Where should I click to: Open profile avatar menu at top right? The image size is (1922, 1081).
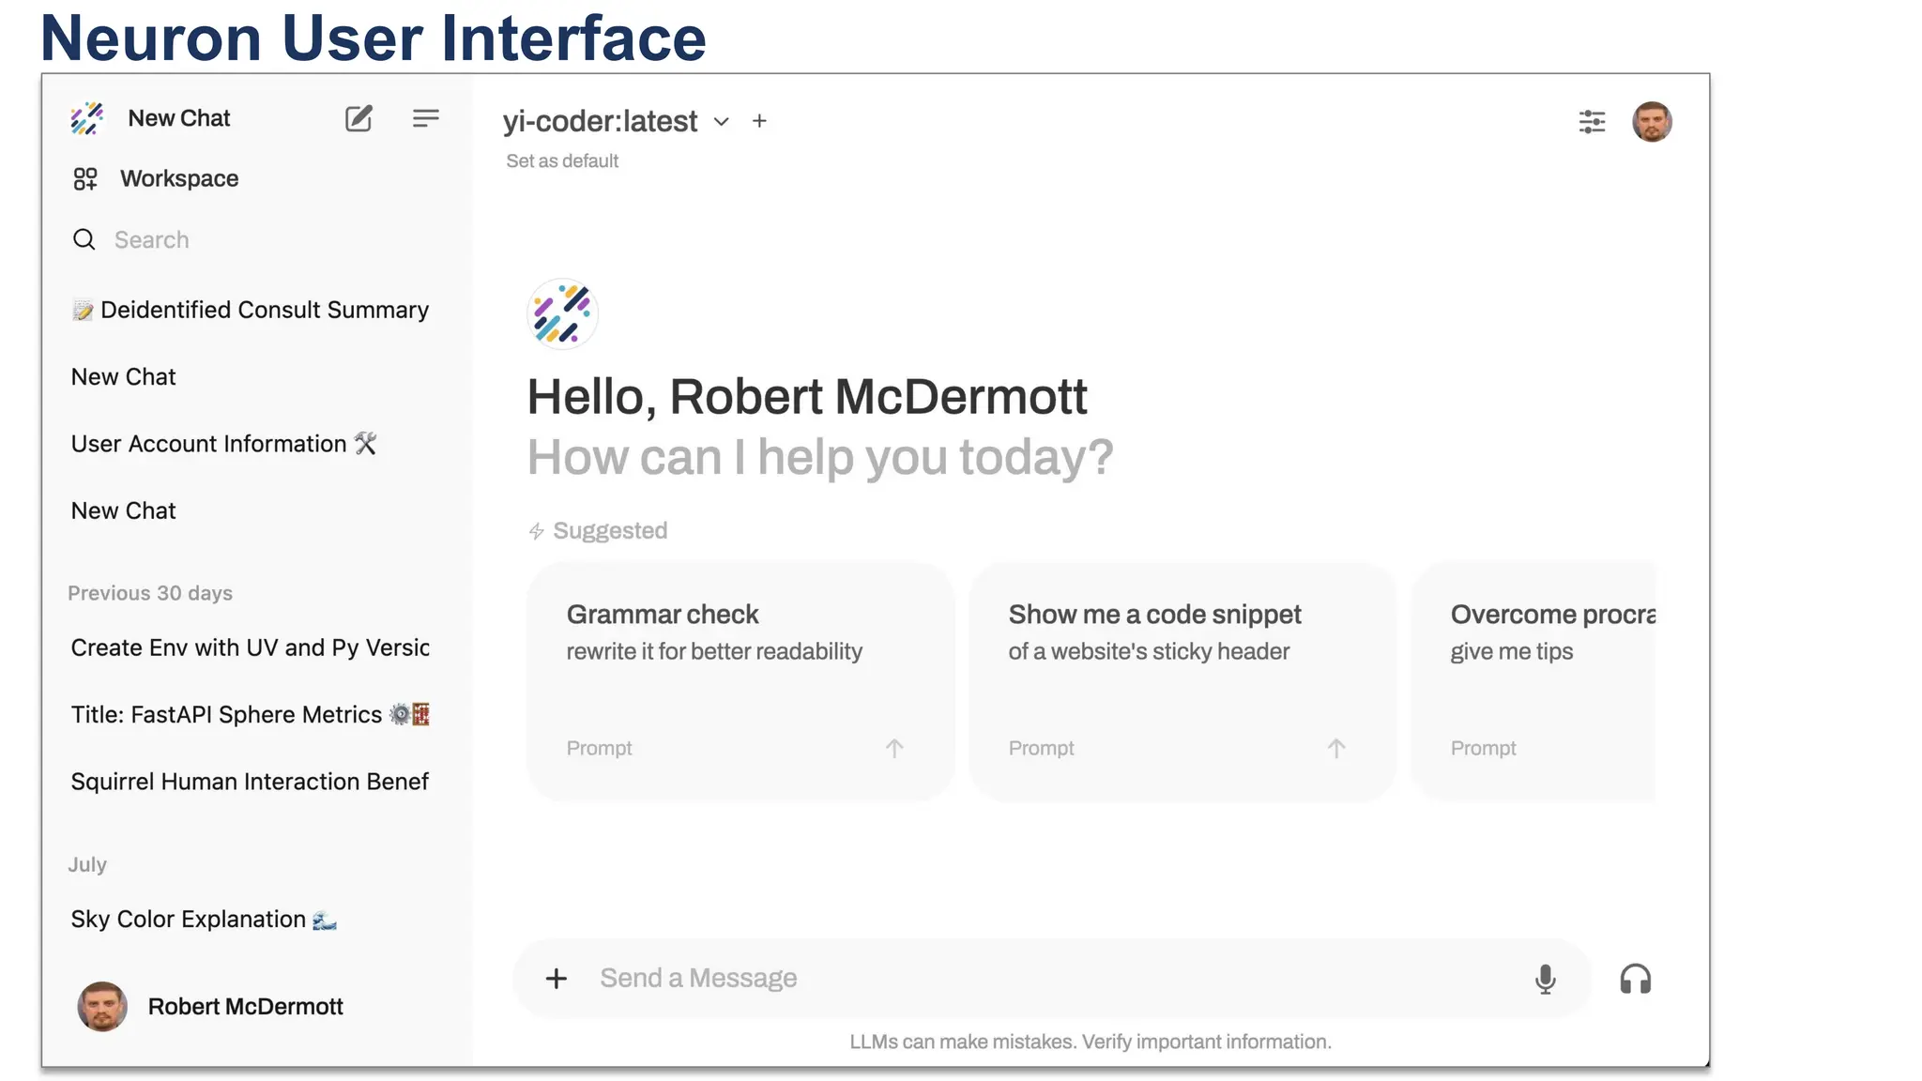[x=1652, y=122]
